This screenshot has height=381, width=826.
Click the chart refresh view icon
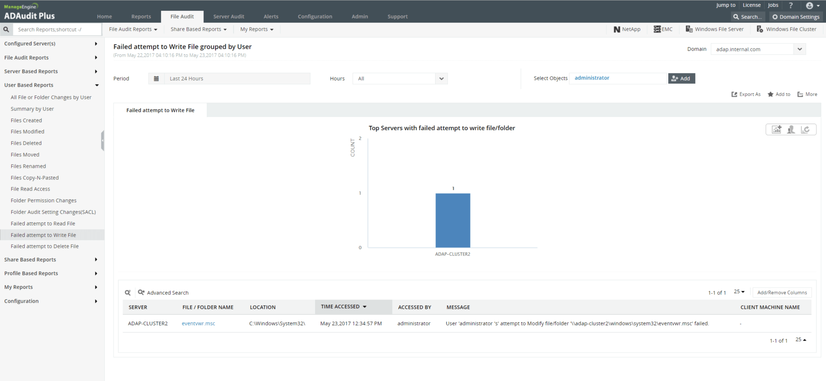(805, 130)
